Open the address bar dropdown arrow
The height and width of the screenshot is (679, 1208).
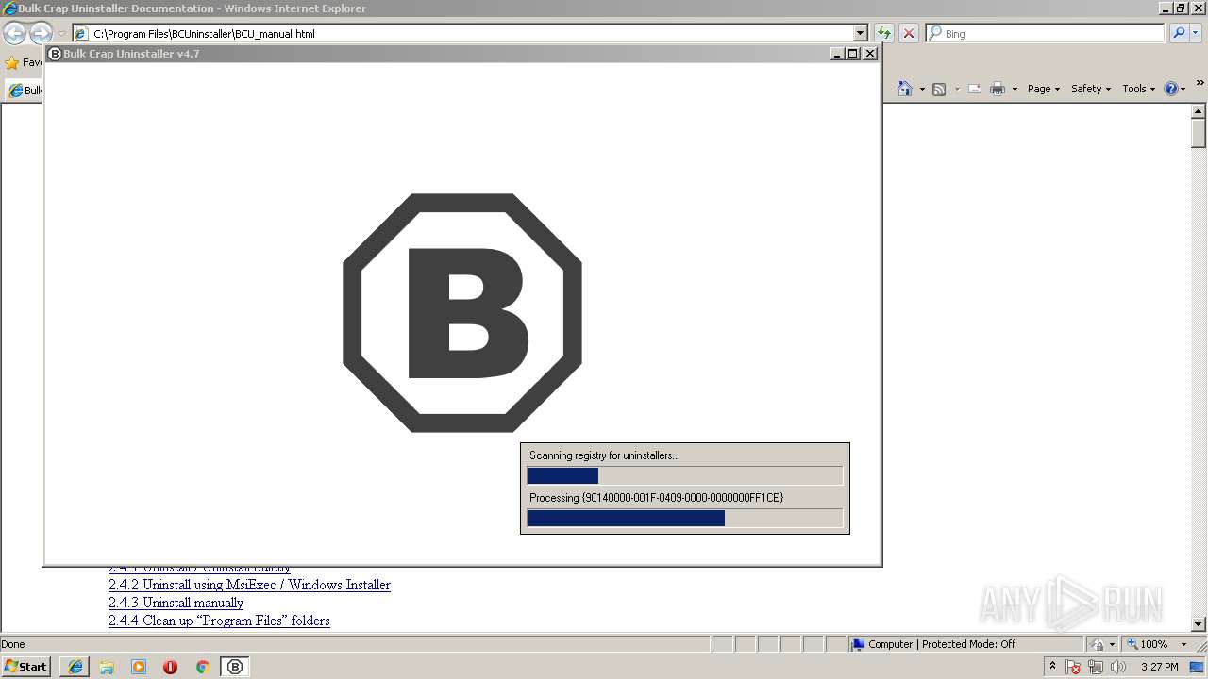pos(860,33)
